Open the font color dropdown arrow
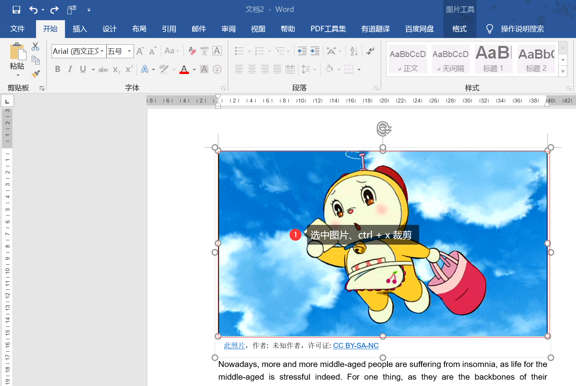This screenshot has height=386, width=576. pos(195,70)
